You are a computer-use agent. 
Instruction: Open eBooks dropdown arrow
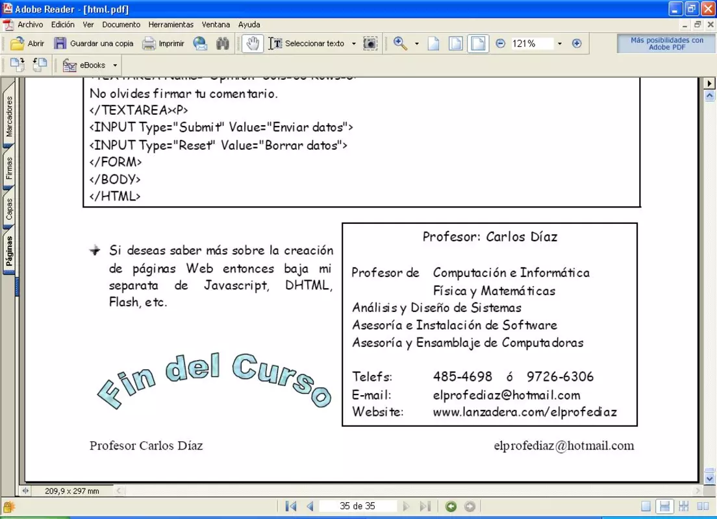pos(115,66)
